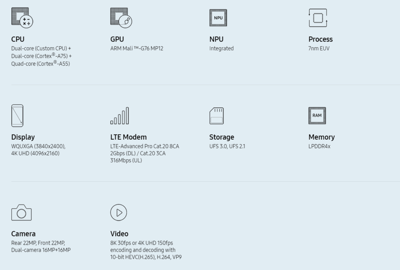Click the Process chip rotation icon
The height and width of the screenshot is (270, 400).
point(318,18)
